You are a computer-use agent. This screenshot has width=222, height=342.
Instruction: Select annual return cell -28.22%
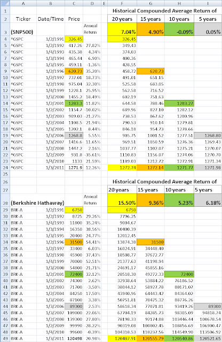tap(92, 325)
